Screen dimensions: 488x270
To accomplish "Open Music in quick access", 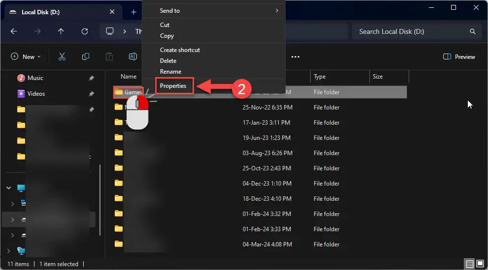I will pyautogui.click(x=35, y=78).
